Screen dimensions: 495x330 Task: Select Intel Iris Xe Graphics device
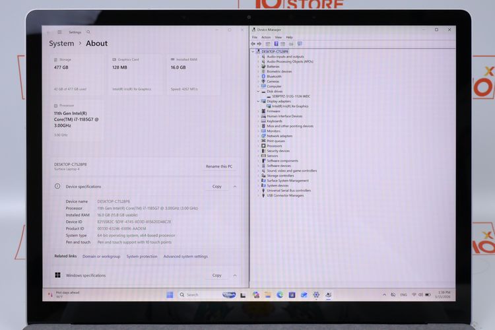click(x=290, y=106)
